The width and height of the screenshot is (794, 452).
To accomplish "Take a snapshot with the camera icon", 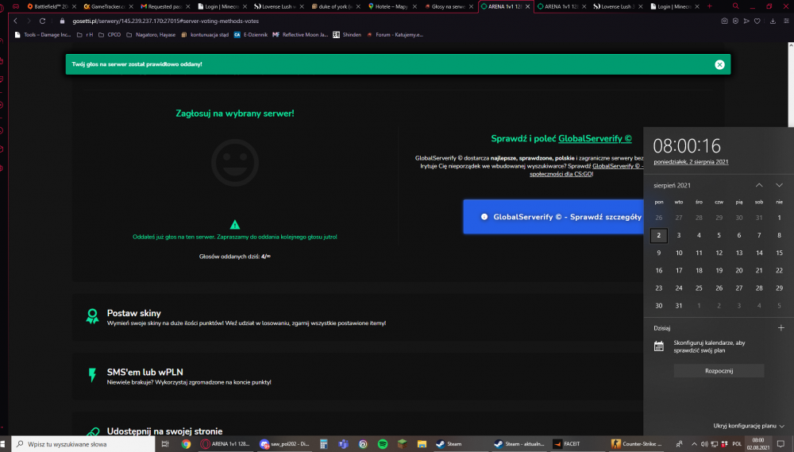I will 724,21.
